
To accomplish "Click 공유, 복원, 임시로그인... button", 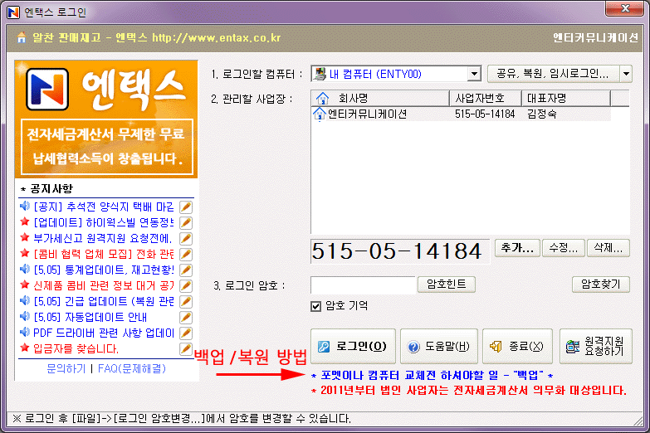I will [554, 74].
